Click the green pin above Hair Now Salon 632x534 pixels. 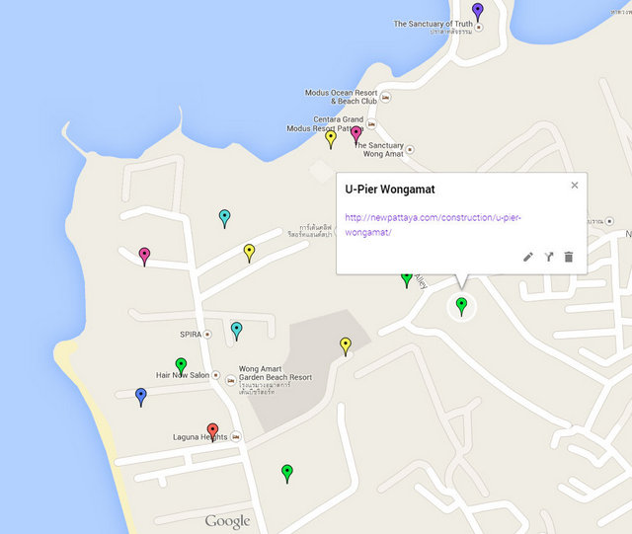pyautogui.click(x=181, y=367)
